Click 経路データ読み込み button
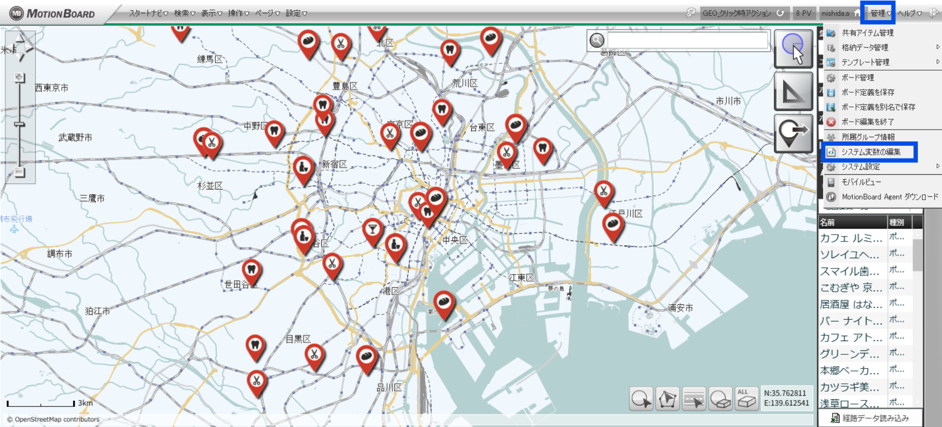 [870, 418]
